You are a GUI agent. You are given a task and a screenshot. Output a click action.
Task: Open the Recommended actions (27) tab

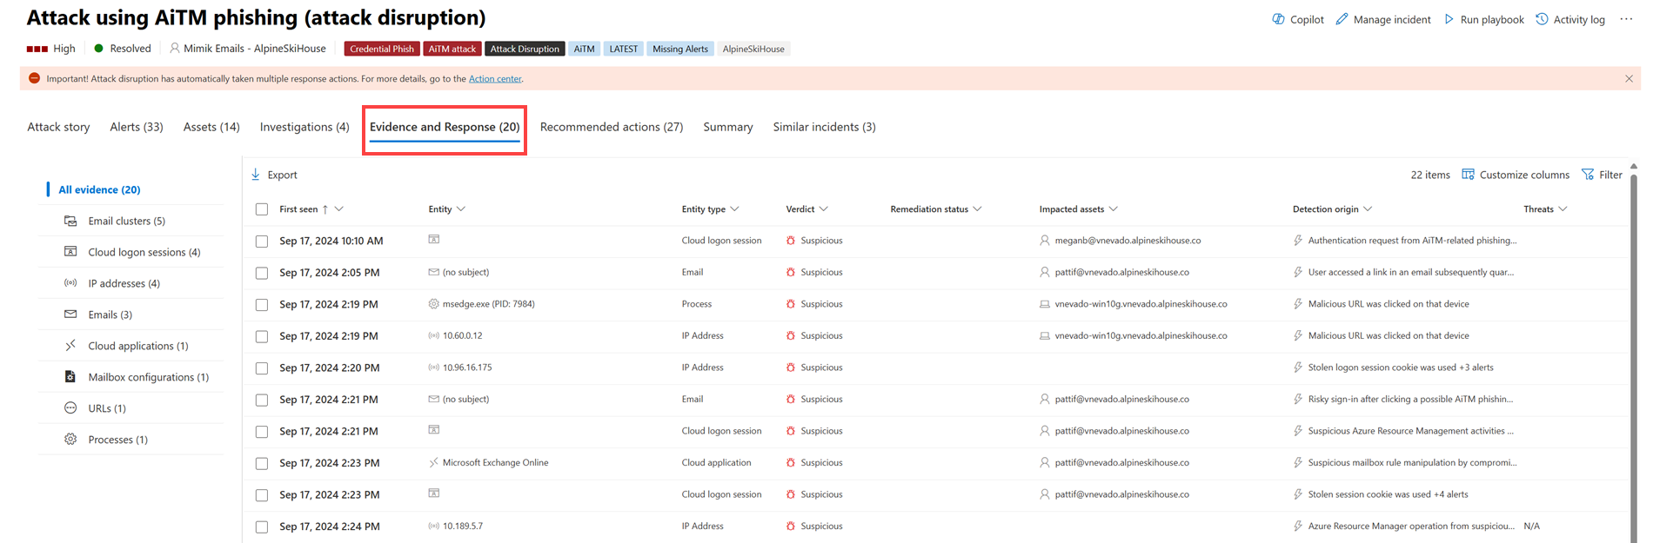click(x=612, y=127)
